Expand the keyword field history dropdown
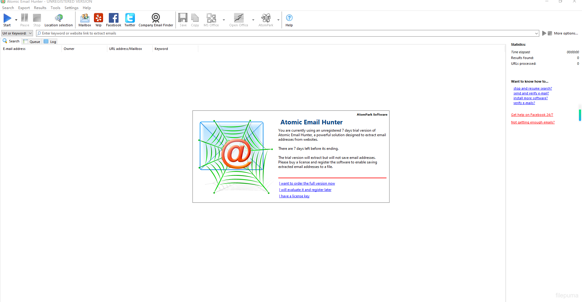This screenshot has width=582, height=302. [536, 33]
